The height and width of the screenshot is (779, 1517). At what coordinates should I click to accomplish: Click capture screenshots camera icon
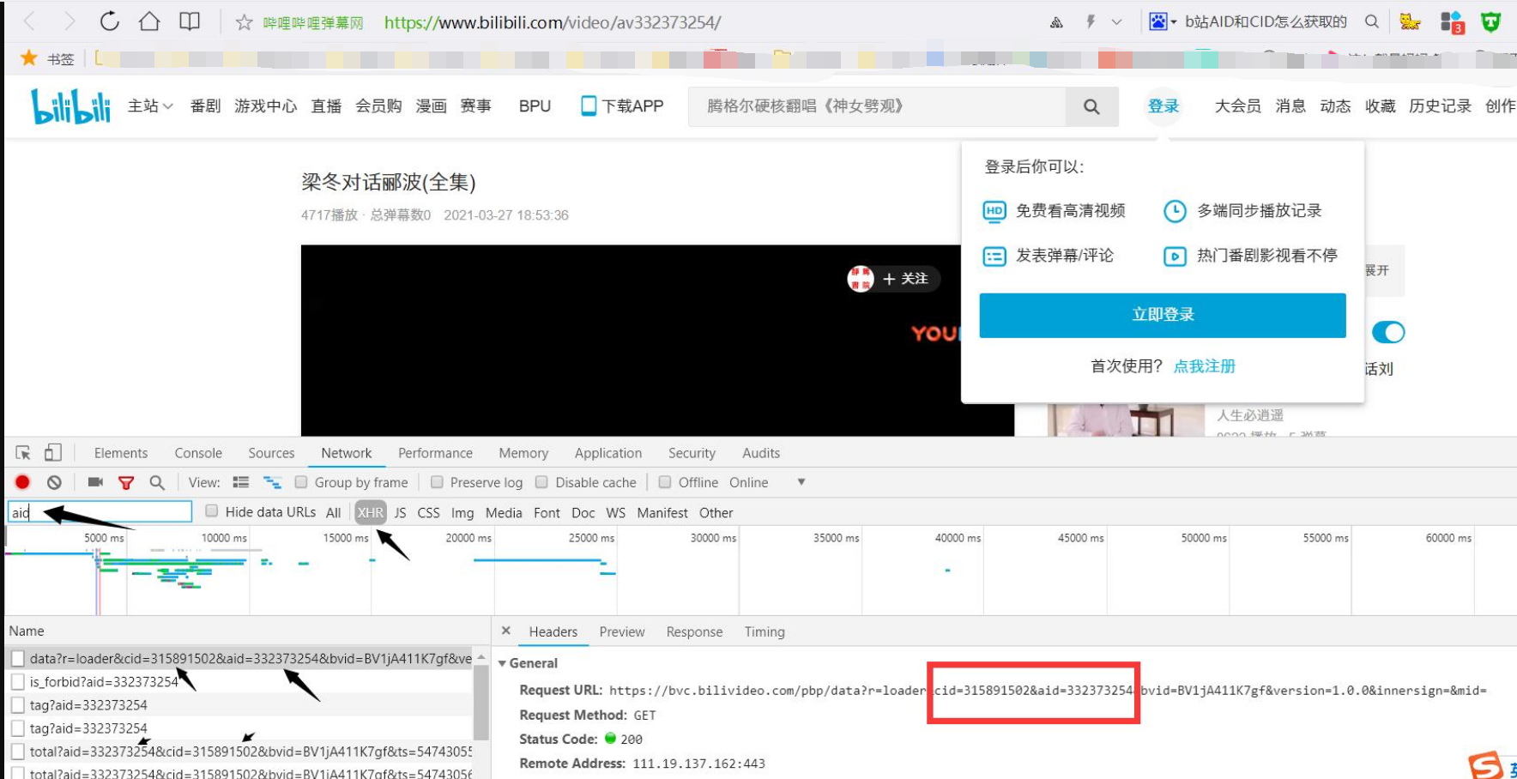(x=95, y=482)
